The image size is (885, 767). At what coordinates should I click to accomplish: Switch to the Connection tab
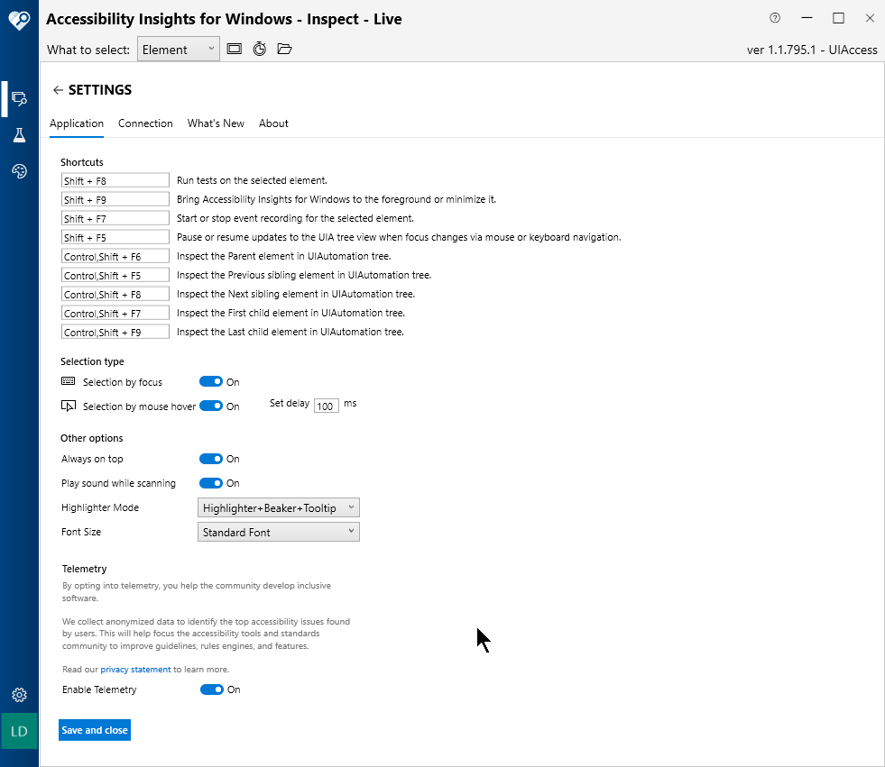pyautogui.click(x=145, y=123)
